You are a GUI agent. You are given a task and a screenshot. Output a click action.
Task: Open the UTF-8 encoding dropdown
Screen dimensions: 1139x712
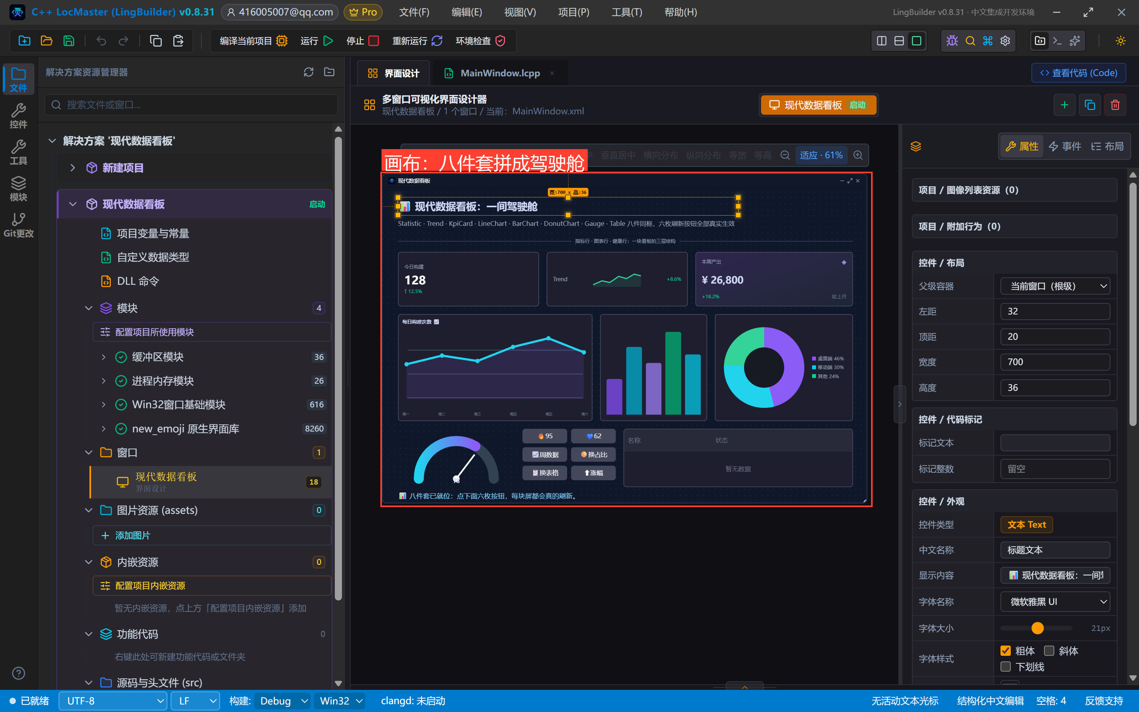click(x=112, y=701)
